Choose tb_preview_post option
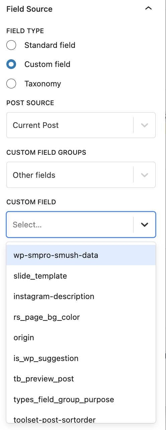This screenshot has height=430, width=166. pyautogui.click(x=81, y=379)
